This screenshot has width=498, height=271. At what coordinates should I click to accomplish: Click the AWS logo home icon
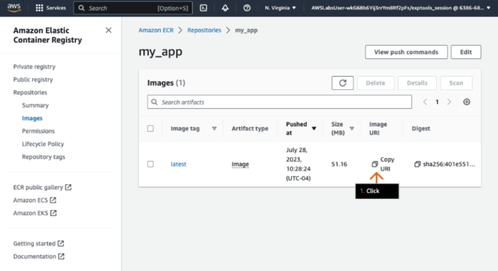(14, 8)
